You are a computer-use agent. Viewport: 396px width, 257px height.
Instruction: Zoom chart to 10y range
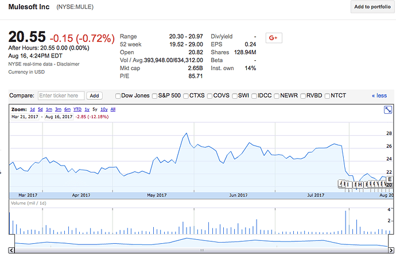pyautogui.click(x=103, y=109)
